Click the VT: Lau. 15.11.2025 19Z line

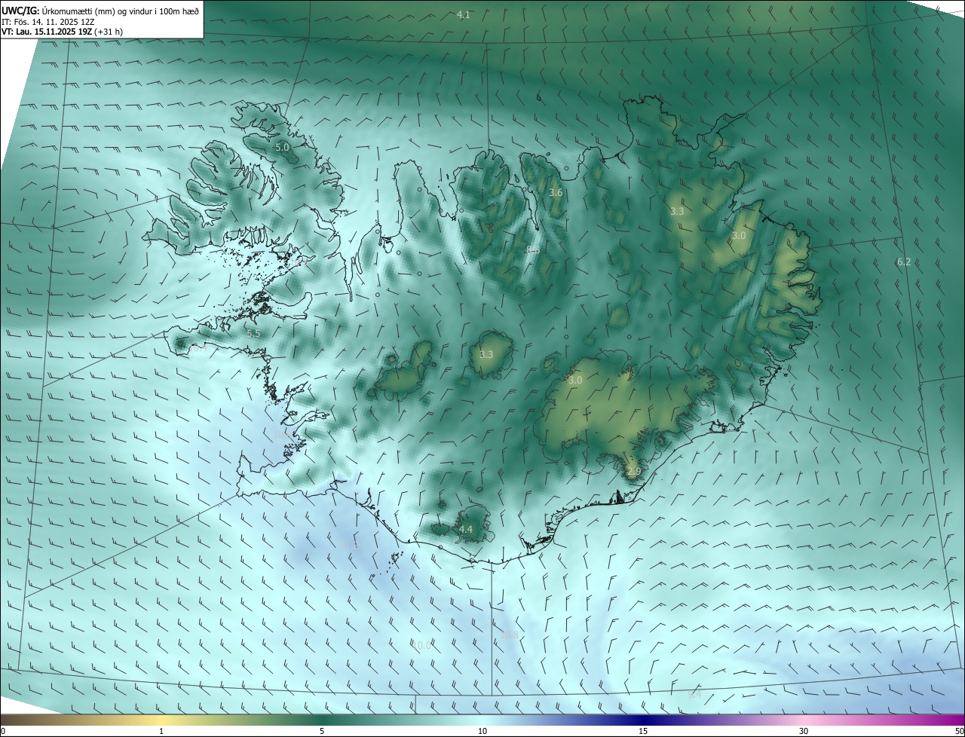pyautogui.click(x=62, y=32)
